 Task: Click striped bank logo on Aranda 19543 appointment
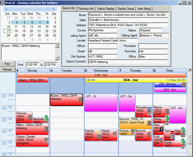(98, 133)
